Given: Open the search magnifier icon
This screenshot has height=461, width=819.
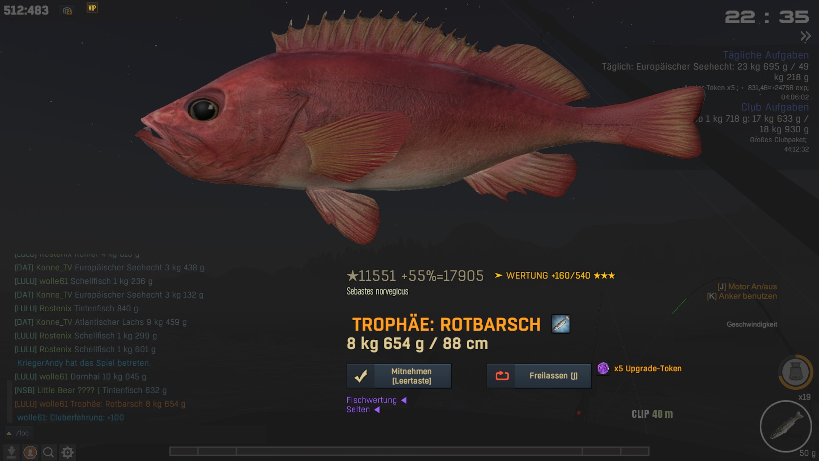Looking at the screenshot, I should [x=49, y=452].
